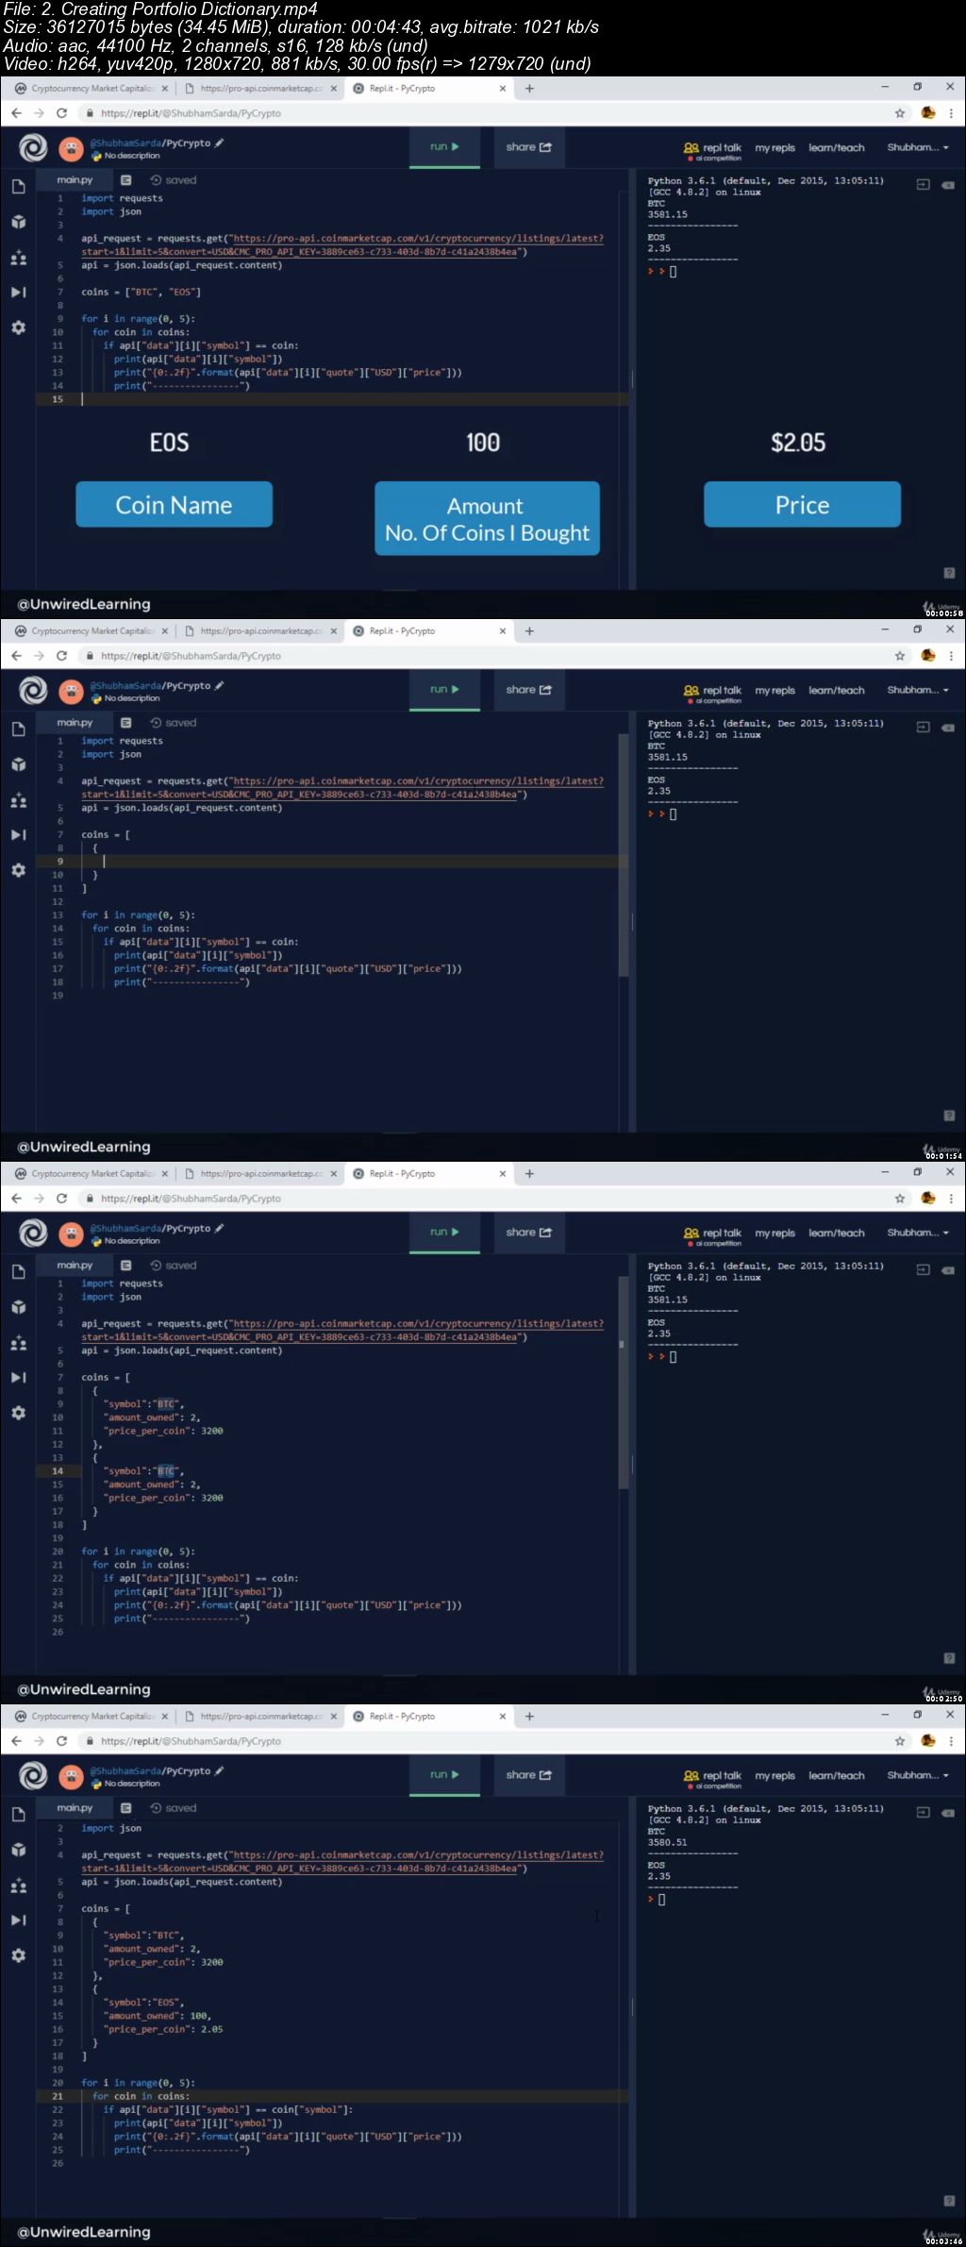Click run in the 00:00:58 frame
This screenshot has height=2247, width=966.
point(444,147)
